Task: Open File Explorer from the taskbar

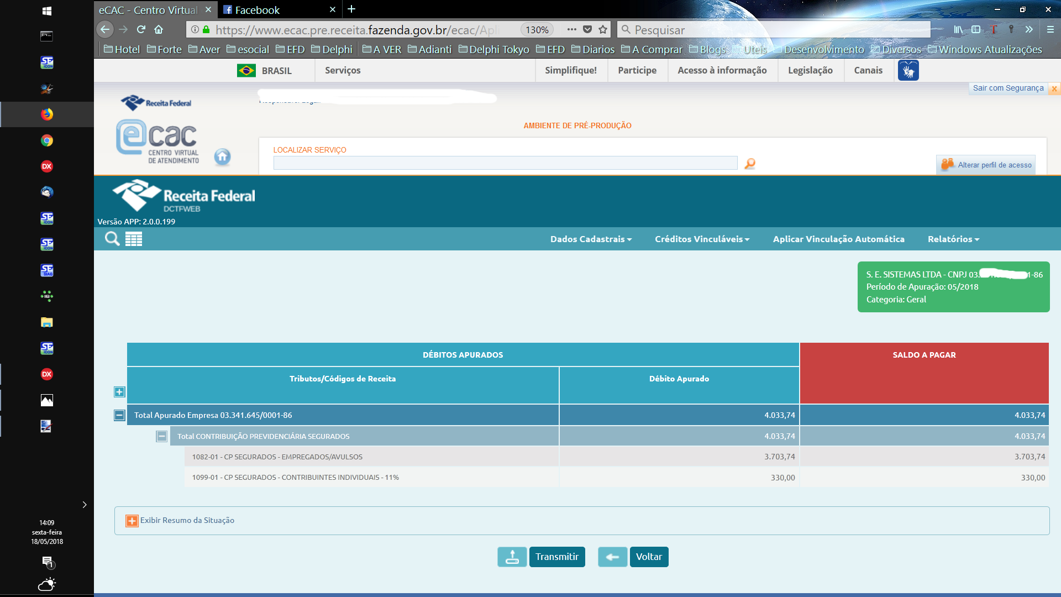Action: tap(47, 322)
